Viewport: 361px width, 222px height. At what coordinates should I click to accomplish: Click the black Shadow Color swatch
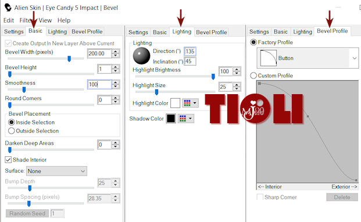[171, 119]
